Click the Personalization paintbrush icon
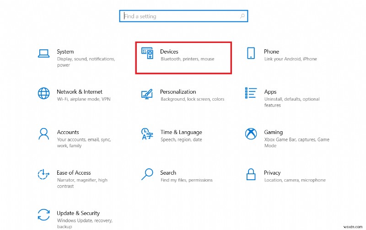 click(x=147, y=94)
